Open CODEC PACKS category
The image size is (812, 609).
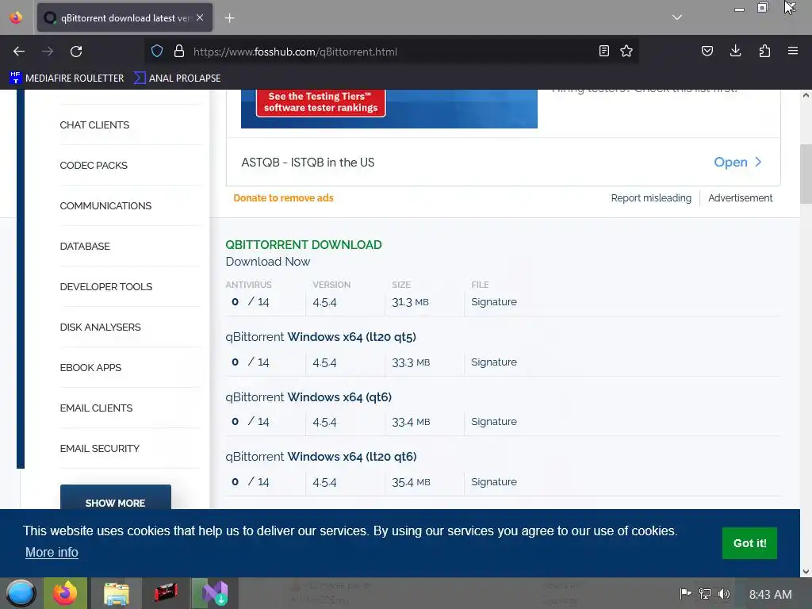(94, 165)
